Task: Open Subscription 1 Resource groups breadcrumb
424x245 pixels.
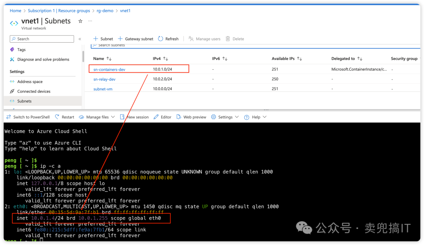Action: pyautogui.click(x=59, y=11)
